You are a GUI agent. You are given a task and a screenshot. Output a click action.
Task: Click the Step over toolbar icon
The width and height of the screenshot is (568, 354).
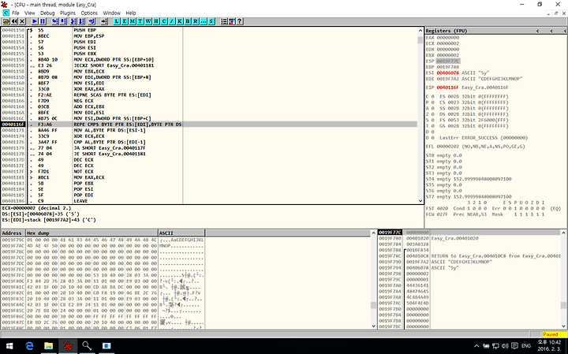pos(63,21)
